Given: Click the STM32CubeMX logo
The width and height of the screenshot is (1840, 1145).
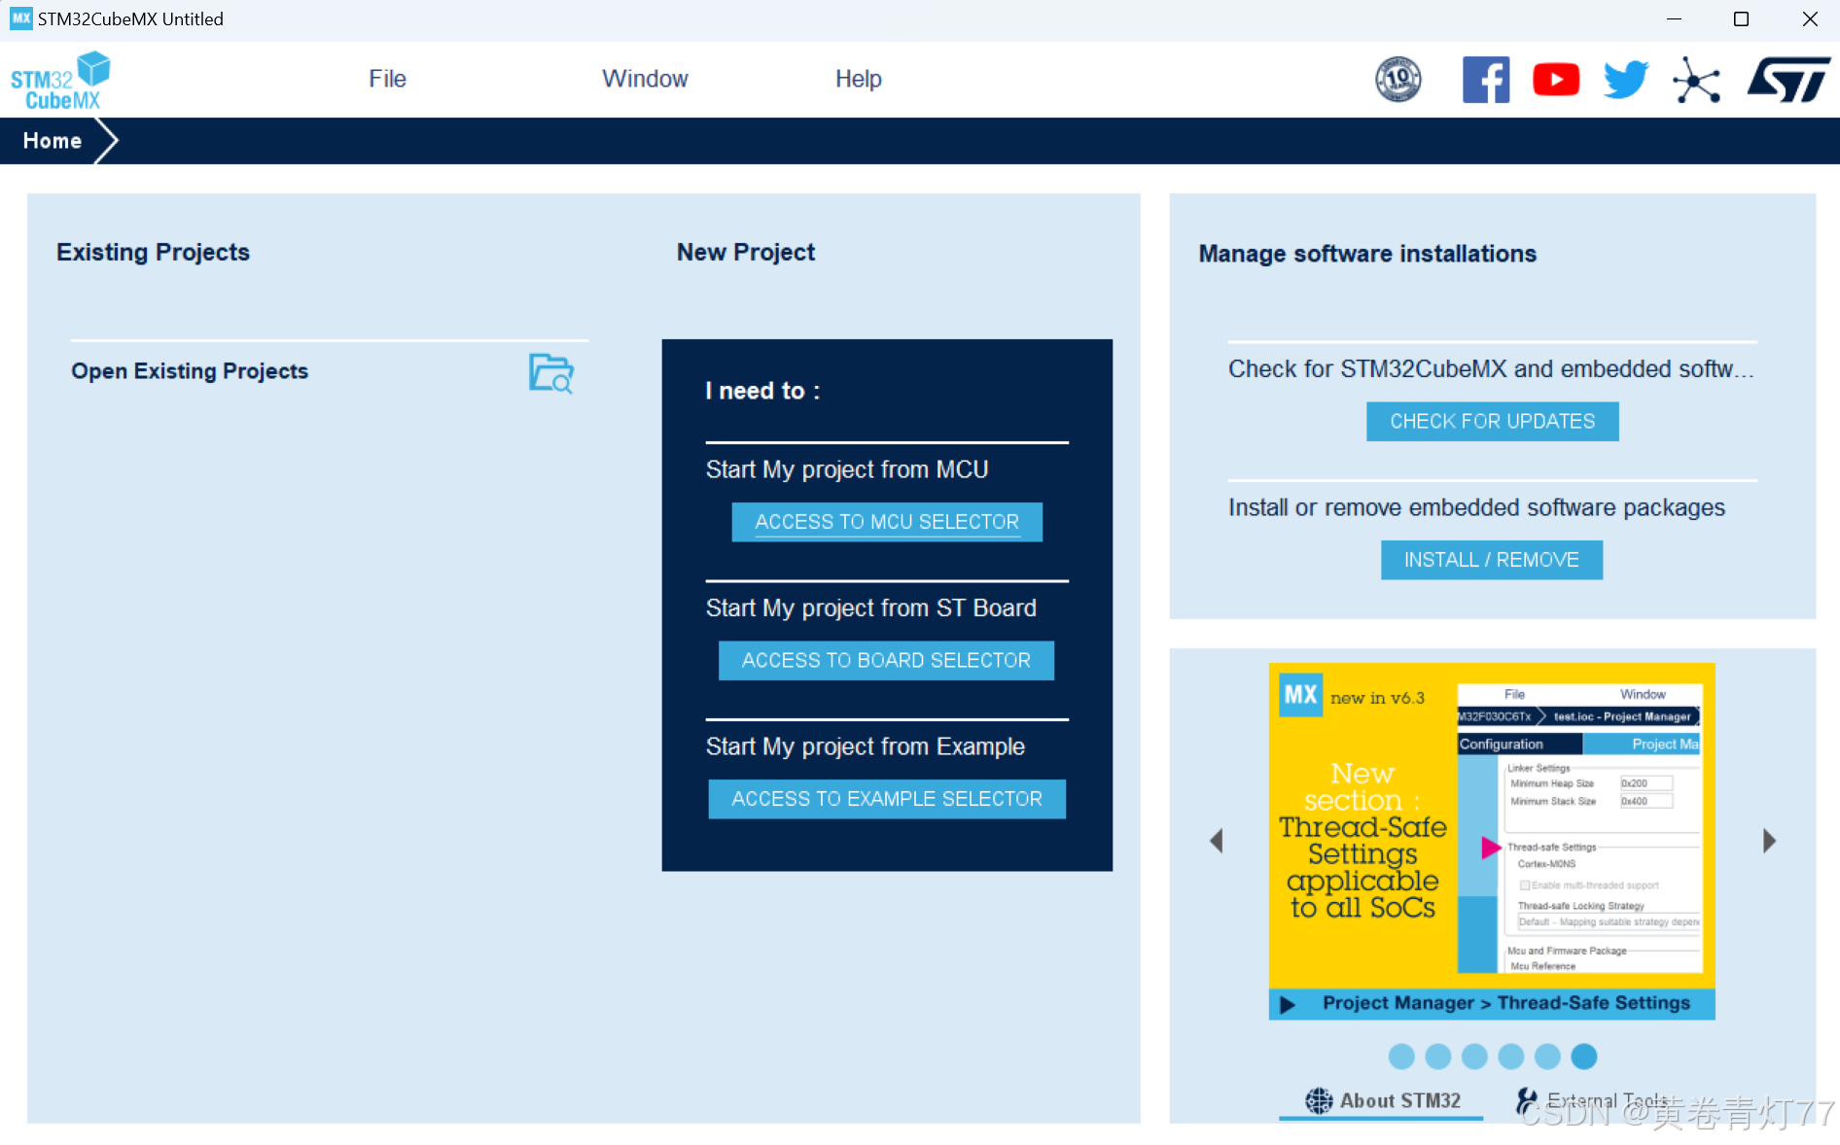Looking at the screenshot, I should click(60, 81).
